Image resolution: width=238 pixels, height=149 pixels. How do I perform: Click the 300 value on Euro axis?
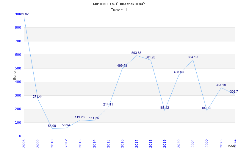pos(18,95)
